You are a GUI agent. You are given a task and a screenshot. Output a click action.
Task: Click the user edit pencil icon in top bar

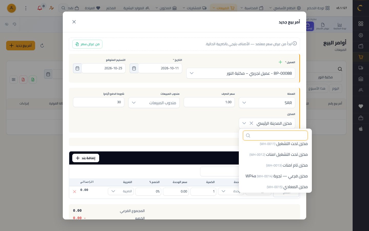52,8
